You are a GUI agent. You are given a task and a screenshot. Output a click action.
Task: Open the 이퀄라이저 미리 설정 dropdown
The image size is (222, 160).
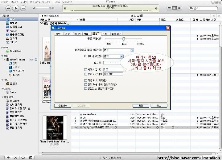[118, 50]
